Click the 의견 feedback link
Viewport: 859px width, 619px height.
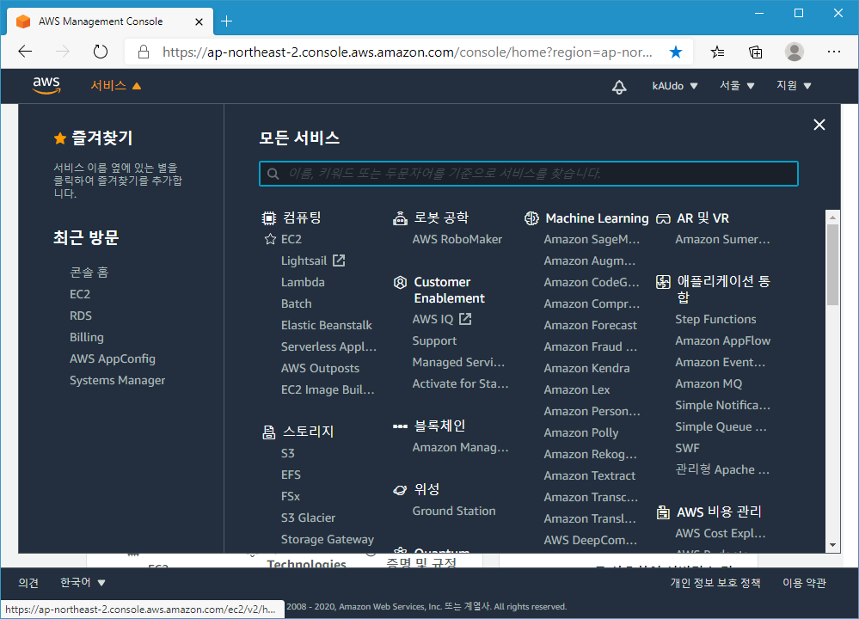coord(28,583)
